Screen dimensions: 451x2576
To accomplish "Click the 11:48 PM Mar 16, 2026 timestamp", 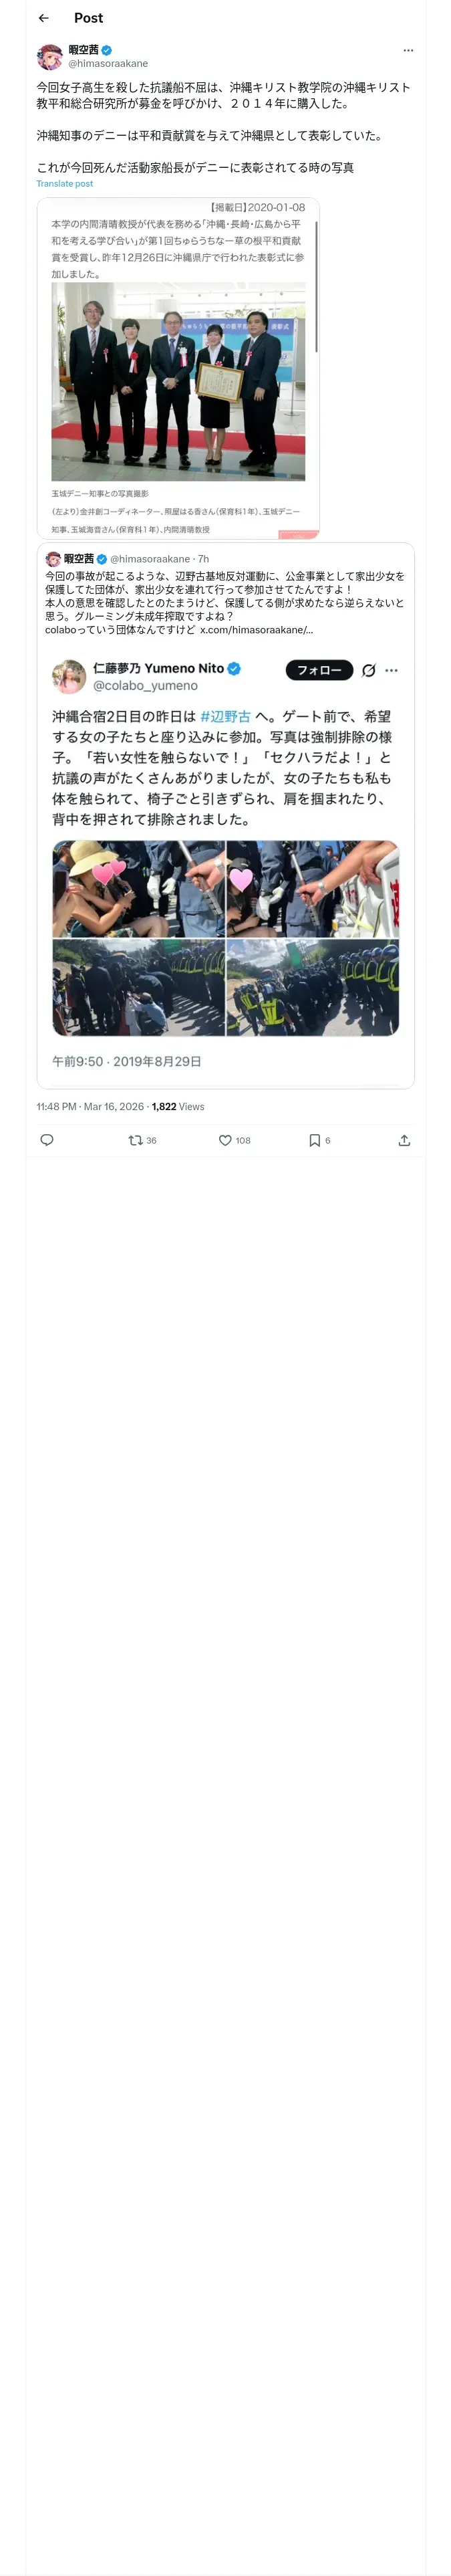I will click(90, 1106).
